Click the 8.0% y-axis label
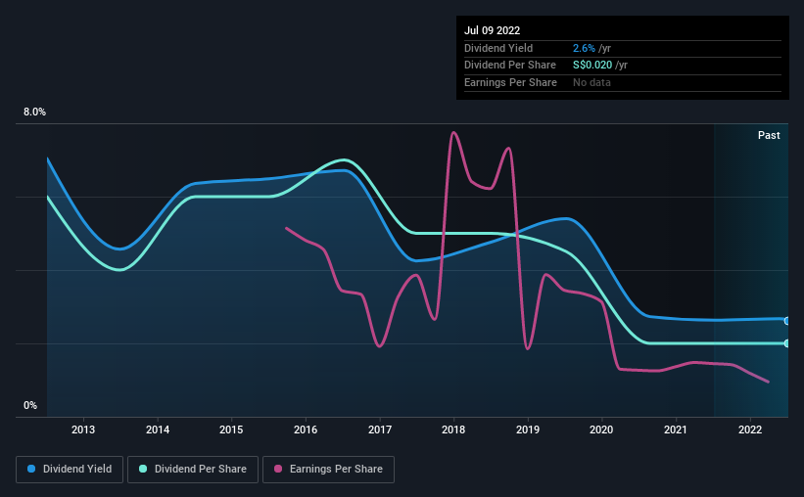 pyautogui.click(x=34, y=112)
